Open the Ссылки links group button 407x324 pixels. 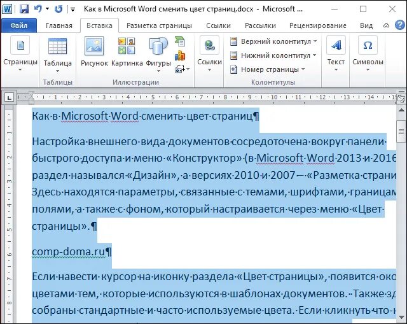pyautogui.click(x=209, y=54)
